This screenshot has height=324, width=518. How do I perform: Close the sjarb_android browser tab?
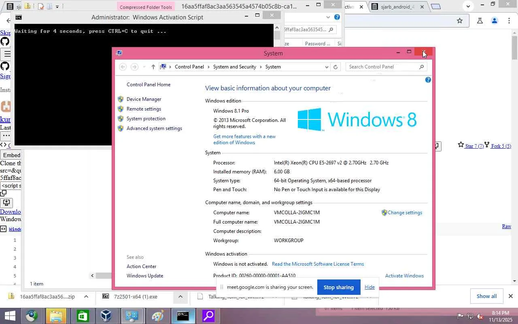[422, 7]
